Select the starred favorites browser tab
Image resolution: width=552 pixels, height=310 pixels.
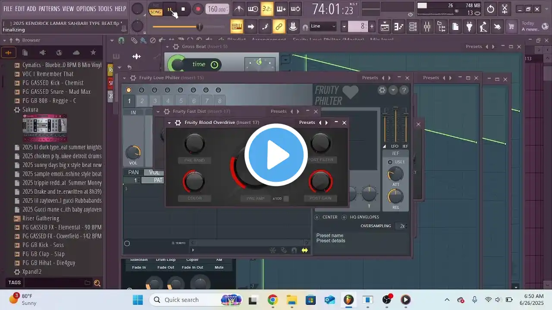coord(93,53)
